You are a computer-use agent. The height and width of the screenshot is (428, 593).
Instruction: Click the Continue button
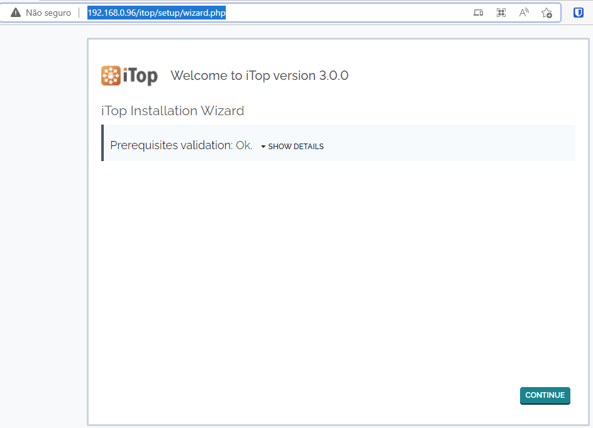coord(545,395)
